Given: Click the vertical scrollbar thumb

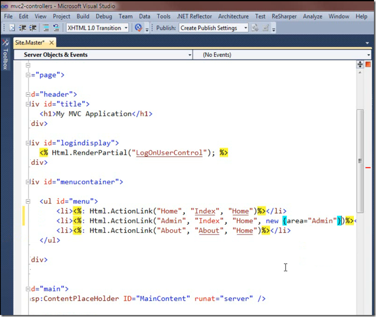Looking at the screenshot, I should [x=360, y=161].
